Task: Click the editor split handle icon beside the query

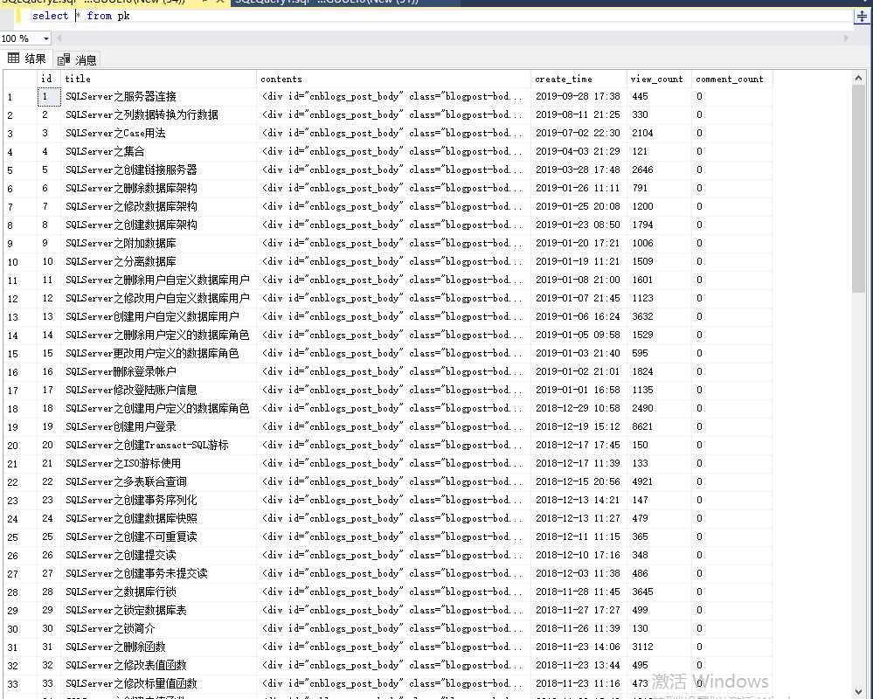Action: point(862,16)
